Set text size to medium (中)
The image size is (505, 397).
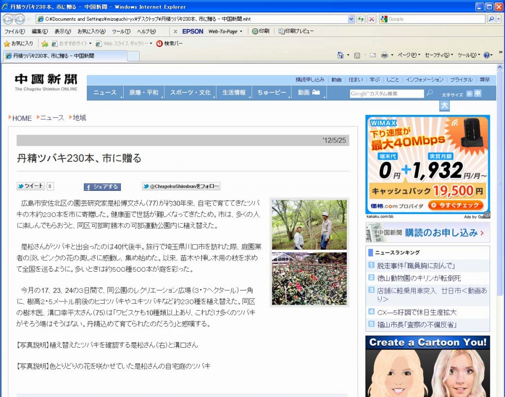(x=477, y=93)
